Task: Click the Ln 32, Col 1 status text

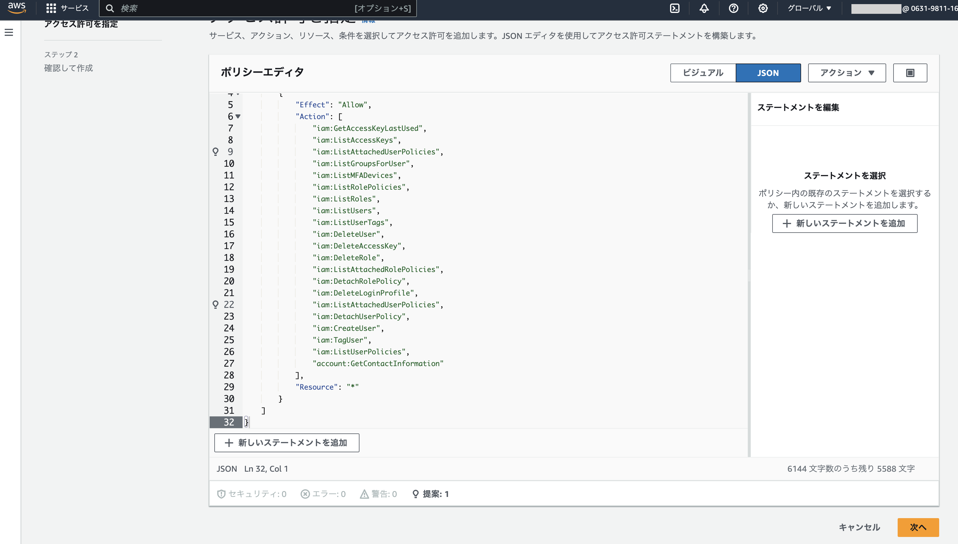Action: coord(266,469)
